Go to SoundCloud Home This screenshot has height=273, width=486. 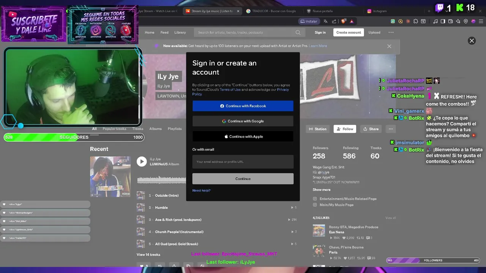[150, 33]
